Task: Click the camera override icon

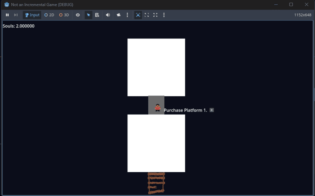Action: point(119,15)
